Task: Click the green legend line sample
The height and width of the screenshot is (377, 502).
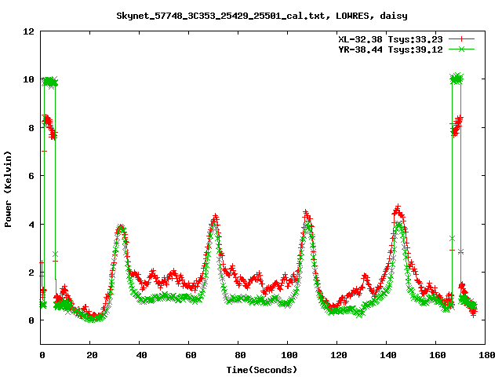Action: click(461, 49)
